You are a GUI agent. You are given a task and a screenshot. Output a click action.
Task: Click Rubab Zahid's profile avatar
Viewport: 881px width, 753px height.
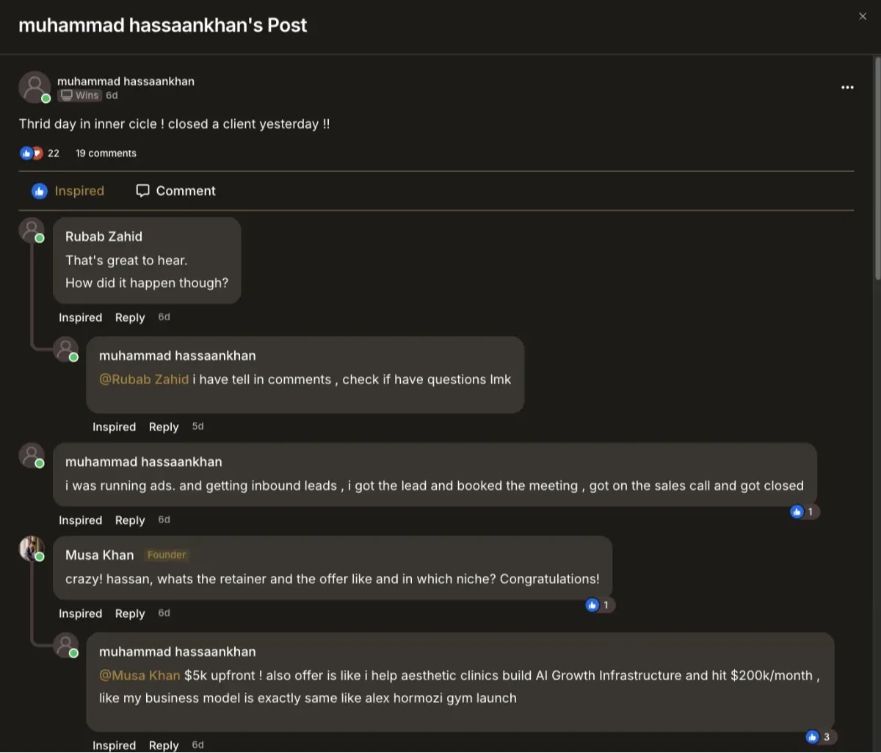[32, 231]
